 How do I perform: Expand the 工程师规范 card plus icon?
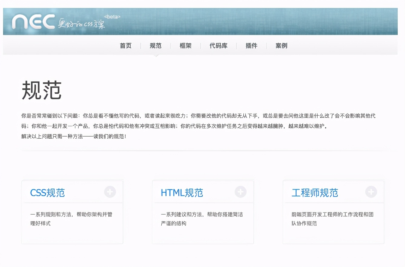371,192
